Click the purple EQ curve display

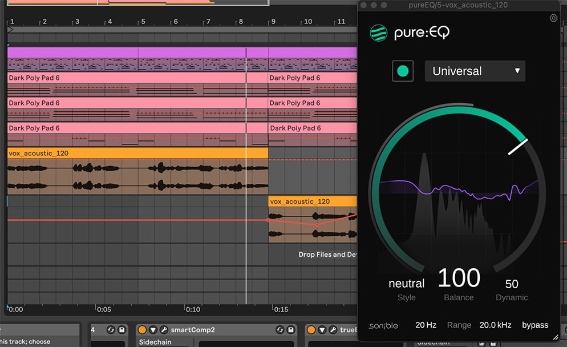pyautogui.click(x=459, y=189)
